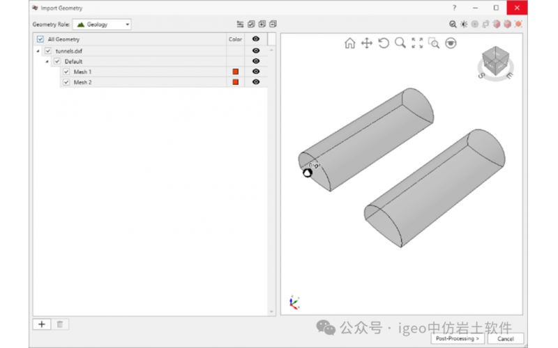Collapse the Default group node
Screen dimensions: 558x348
click(47, 61)
